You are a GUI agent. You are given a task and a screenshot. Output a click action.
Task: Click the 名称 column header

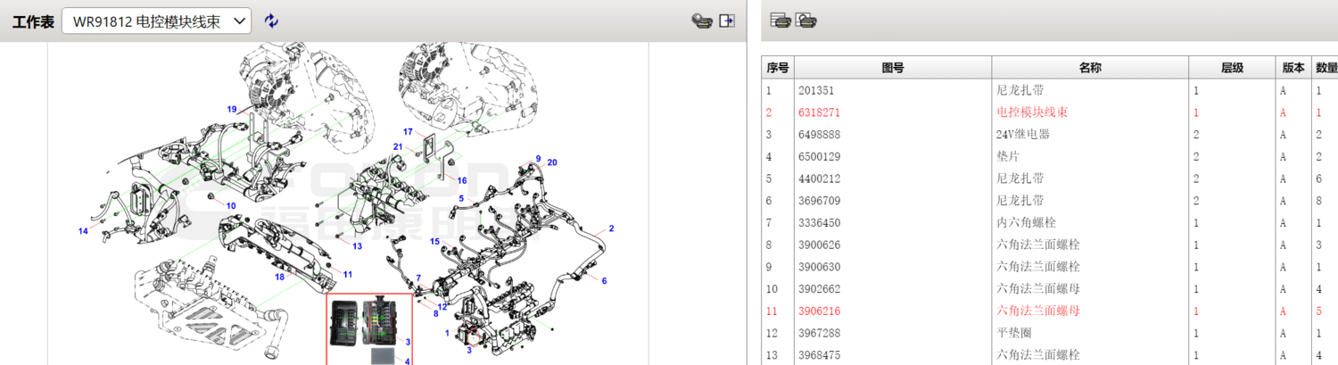click(x=1089, y=68)
